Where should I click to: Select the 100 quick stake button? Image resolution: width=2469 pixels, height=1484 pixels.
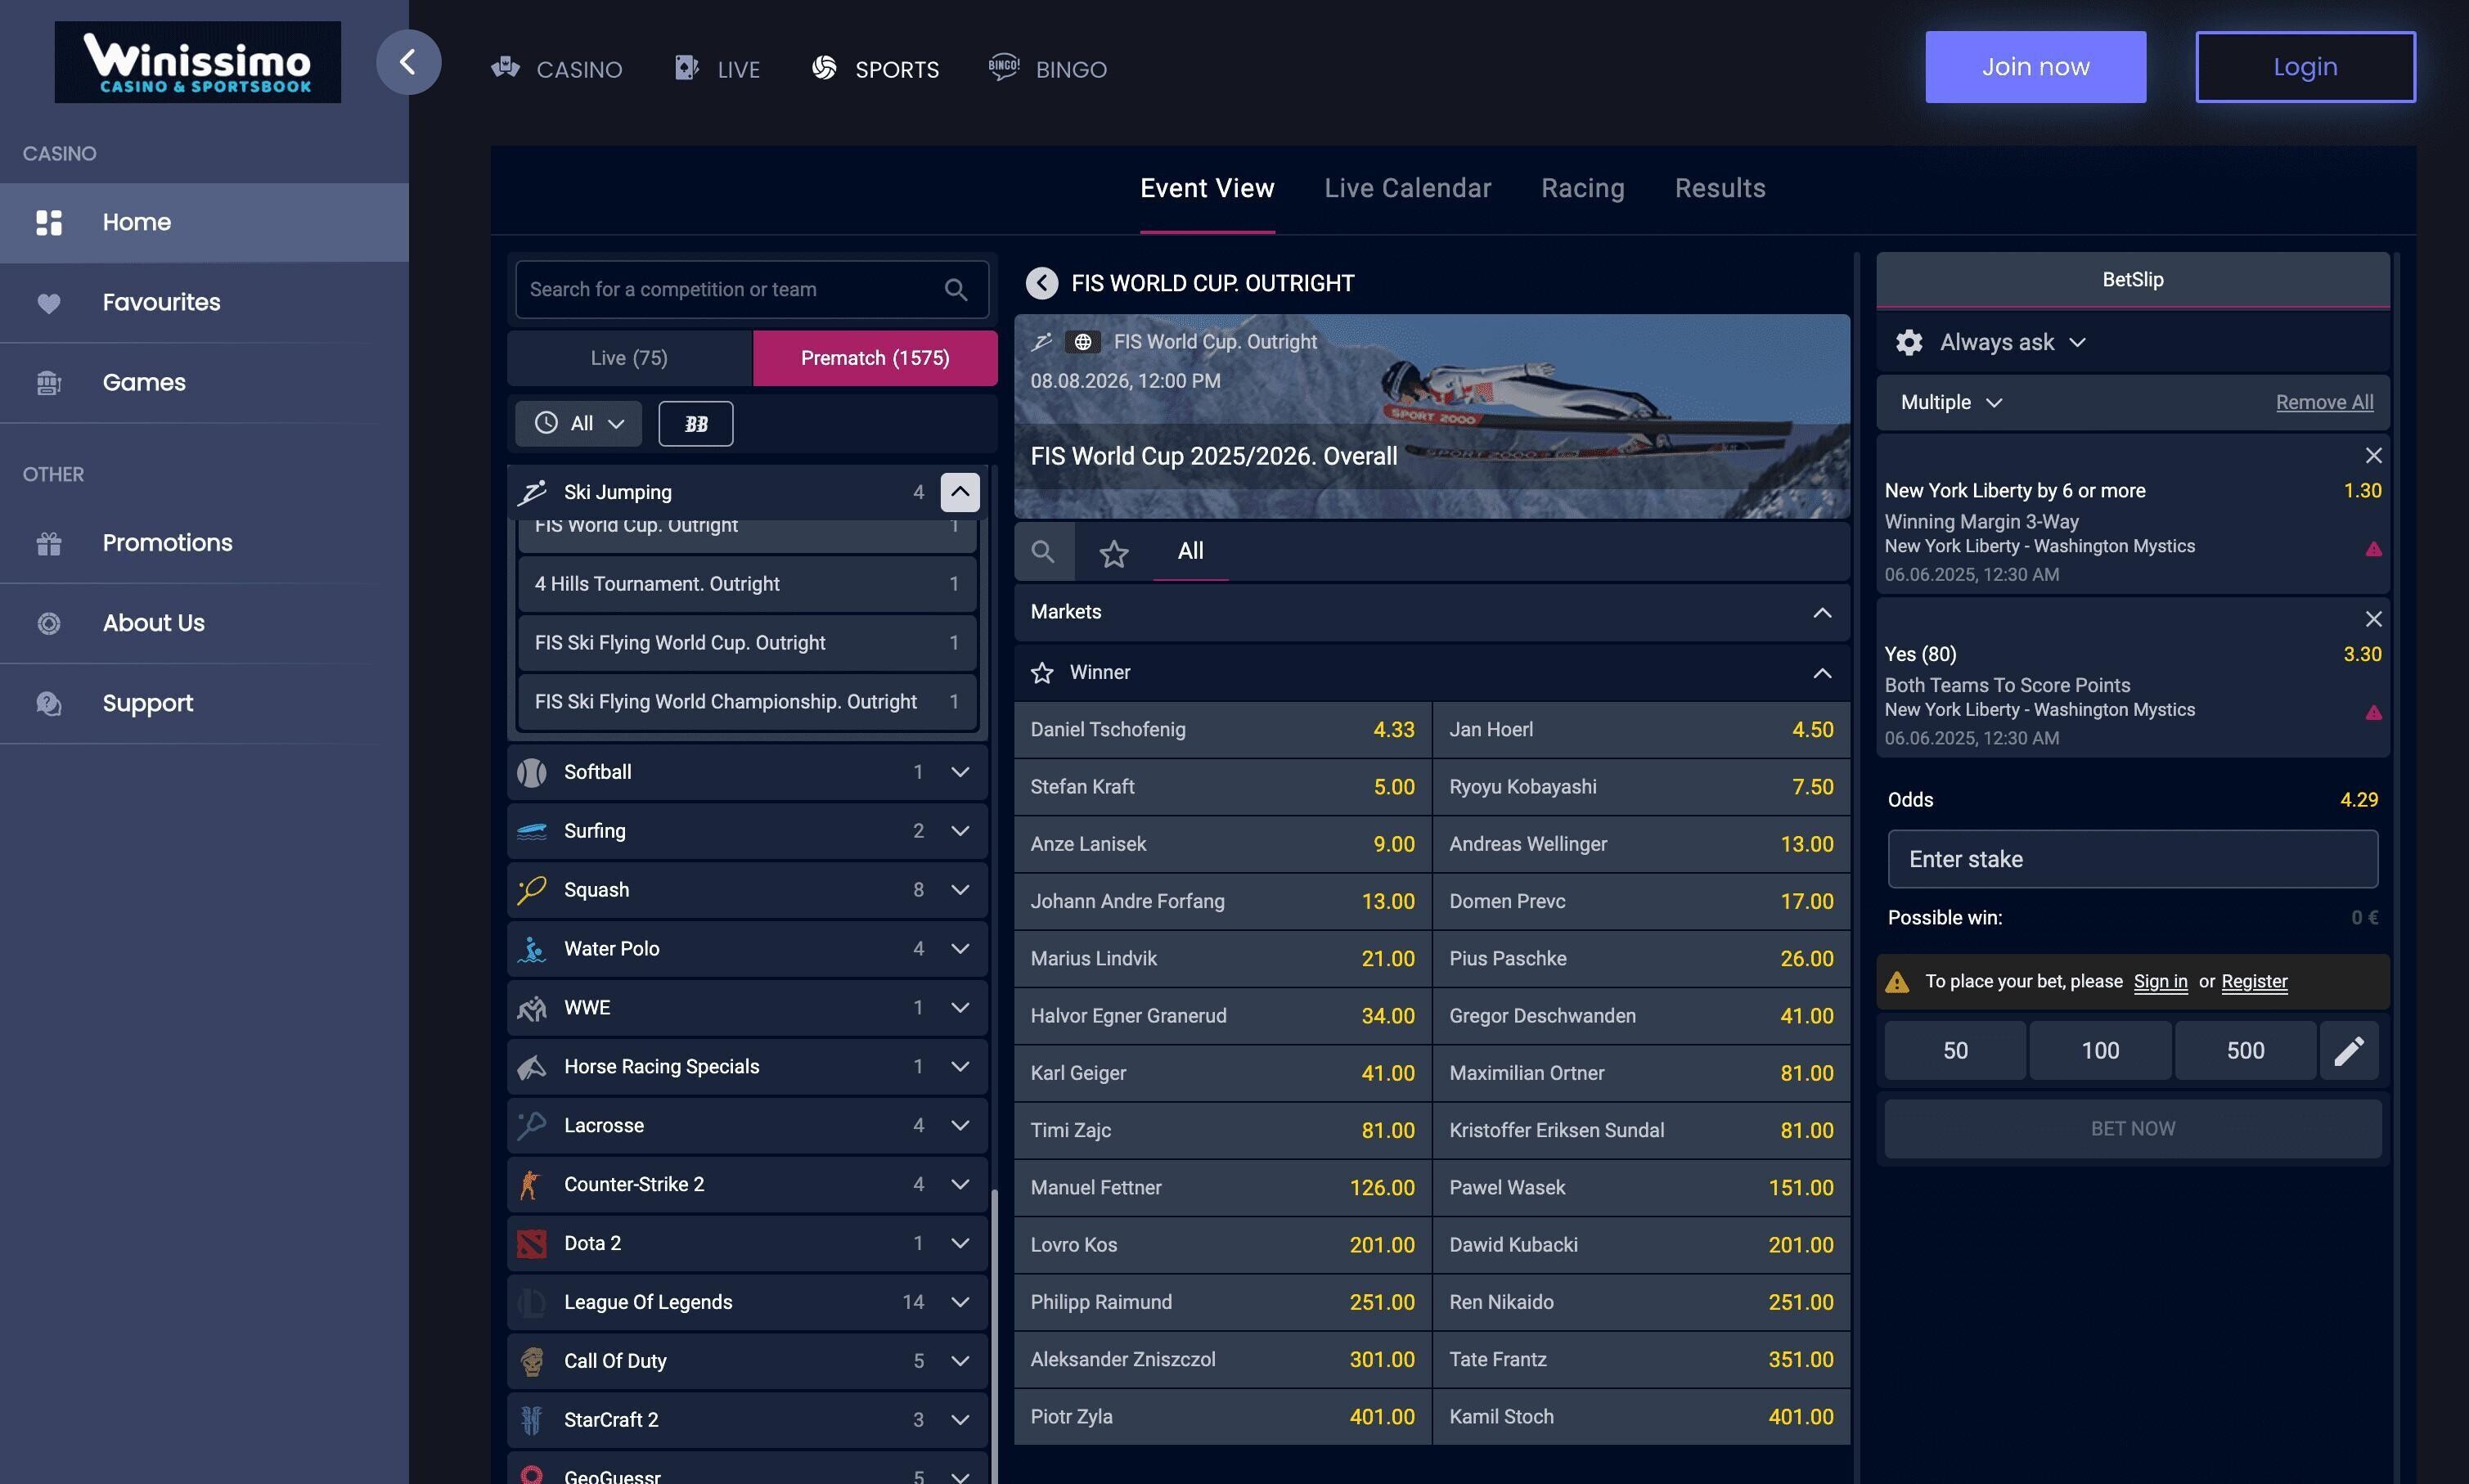pos(2100,1050)
